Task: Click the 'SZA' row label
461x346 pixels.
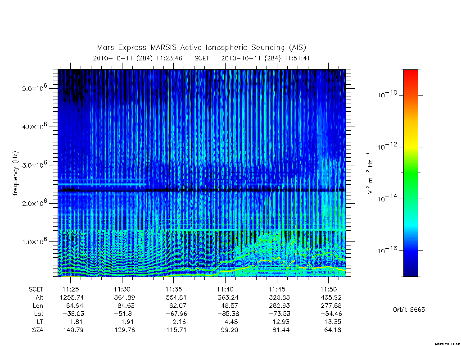Action: tap(38, 330)
